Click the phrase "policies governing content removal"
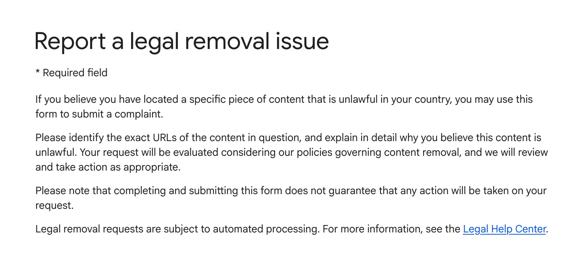The image size is (573, 263). coord(373,152)
